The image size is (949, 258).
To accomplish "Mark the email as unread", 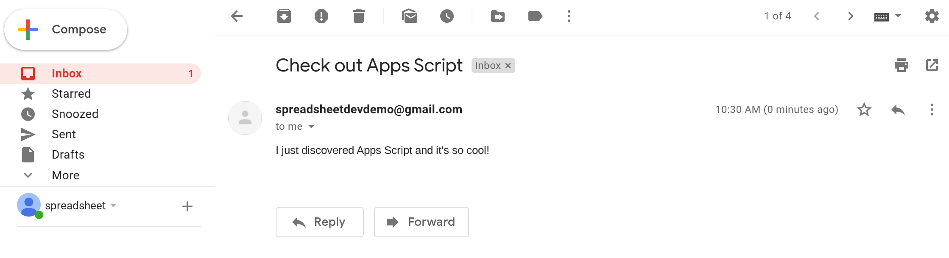I will coord(410,16).
